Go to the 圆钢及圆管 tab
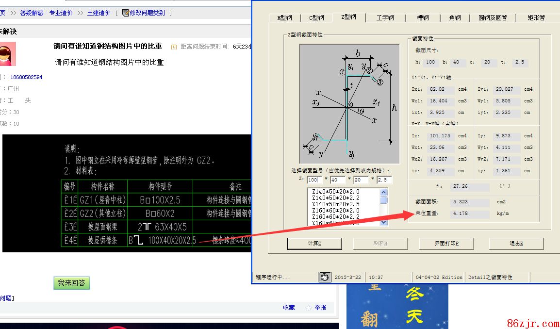 click(493, 18)
